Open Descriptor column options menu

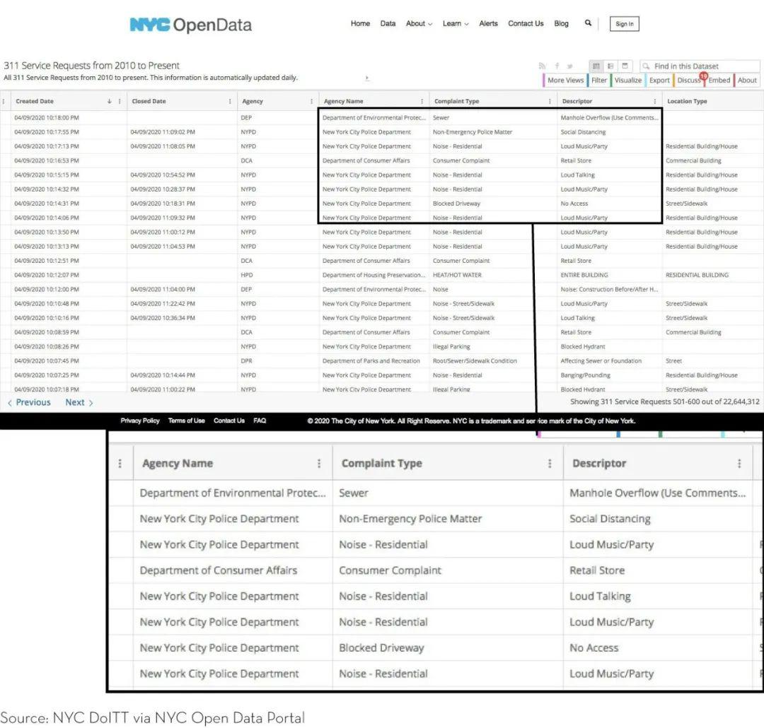click(x=655, y=101)
